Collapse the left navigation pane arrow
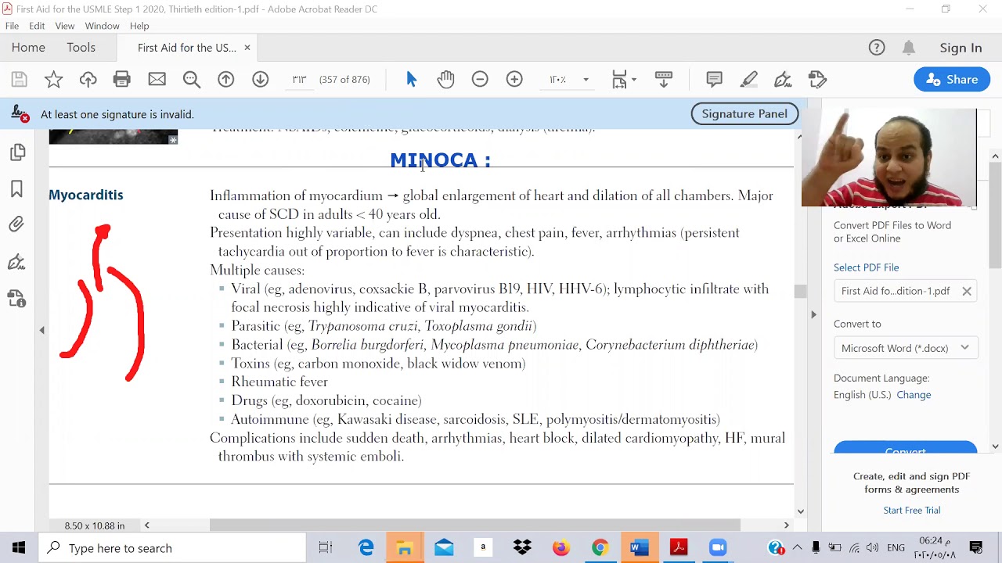 point(41,330)
